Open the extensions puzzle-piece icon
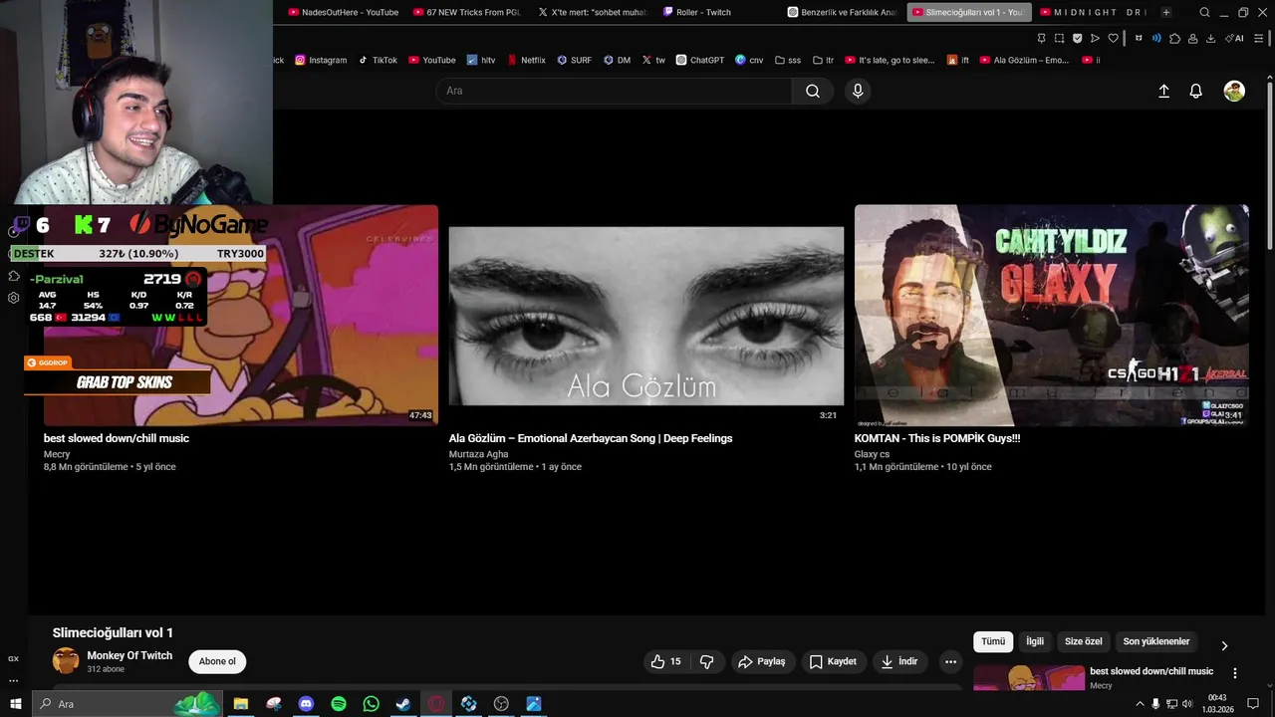The image size is (1275, 717). click(x=1175, y=39)
